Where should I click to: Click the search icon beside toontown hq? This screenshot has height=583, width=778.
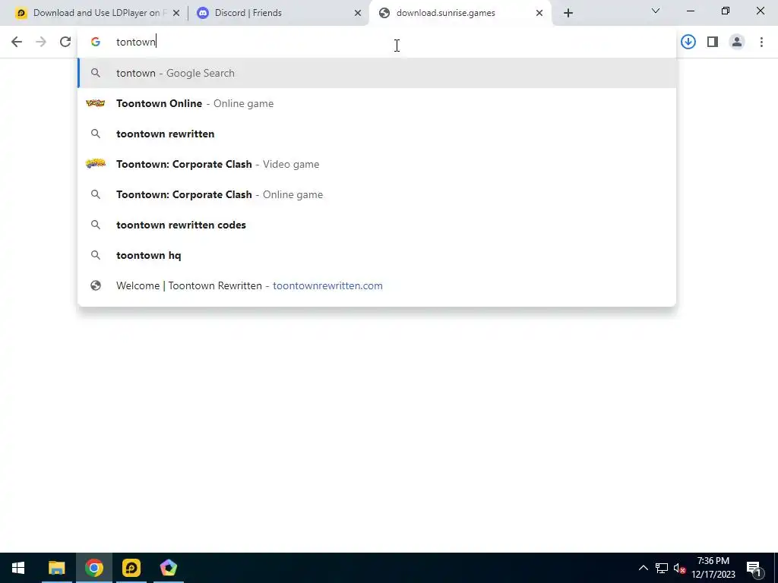point(96,255)
